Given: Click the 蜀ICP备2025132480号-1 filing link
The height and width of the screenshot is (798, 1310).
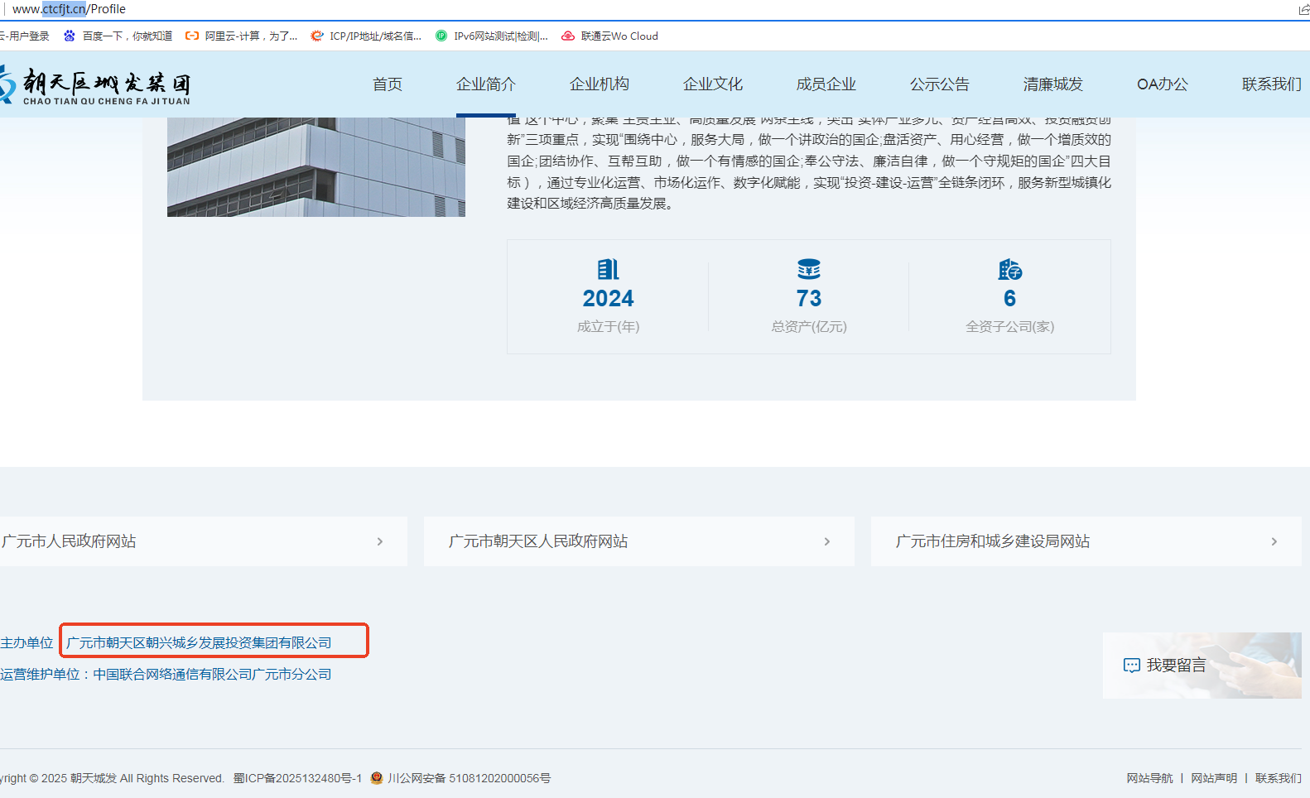Looking at the screenshot, I should [298, 778].
